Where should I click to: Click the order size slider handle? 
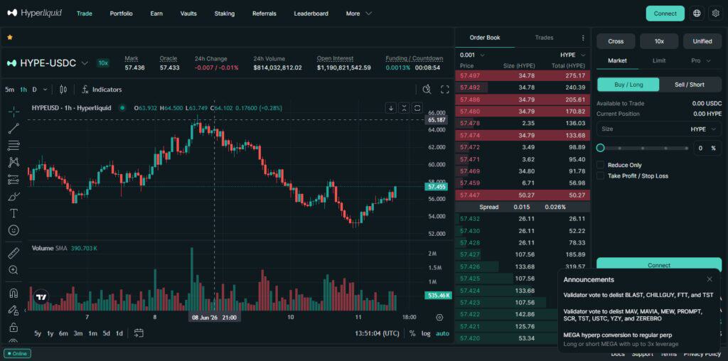point(600,148)
